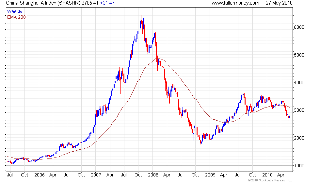Click the 6000 y-axis label

tap(299, 27)
